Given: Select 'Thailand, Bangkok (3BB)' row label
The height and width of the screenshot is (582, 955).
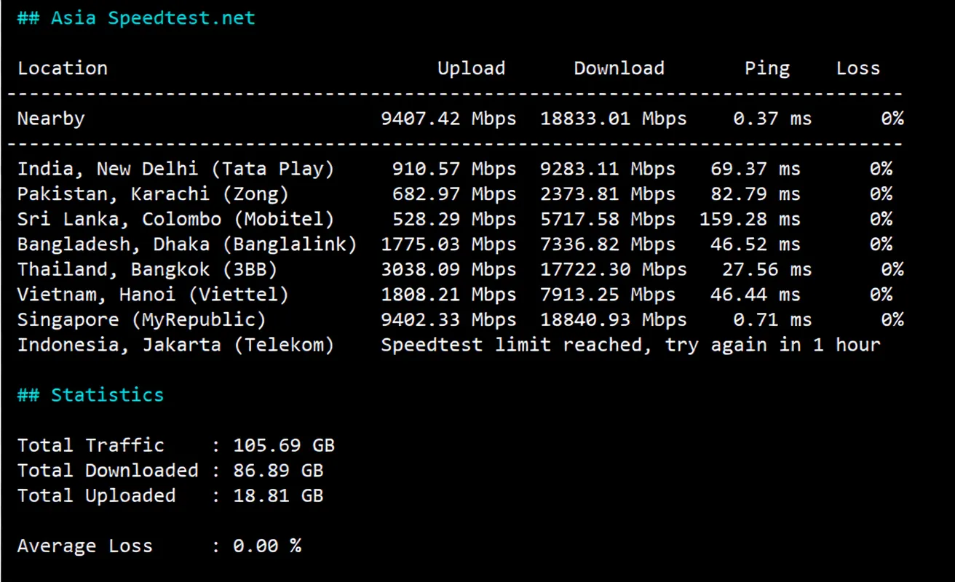Looking at the screenshot, I should coord(148,269).
